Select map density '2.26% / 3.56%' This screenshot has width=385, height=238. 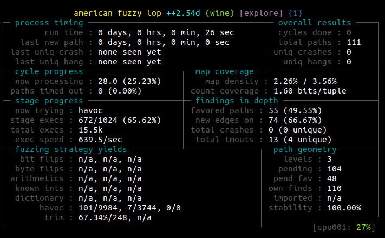tap(305, 81)
